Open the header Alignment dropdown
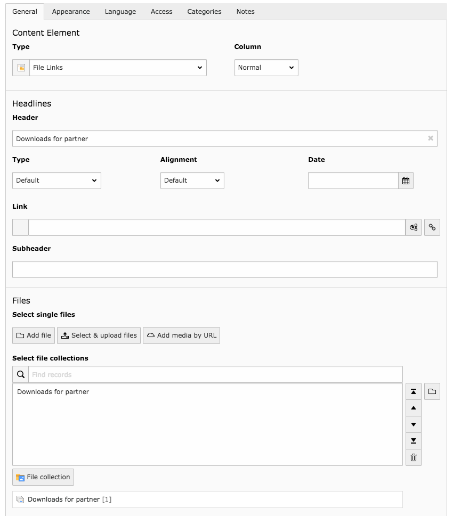The width and height of the screenshot is (453, 516). click(192, 181)
